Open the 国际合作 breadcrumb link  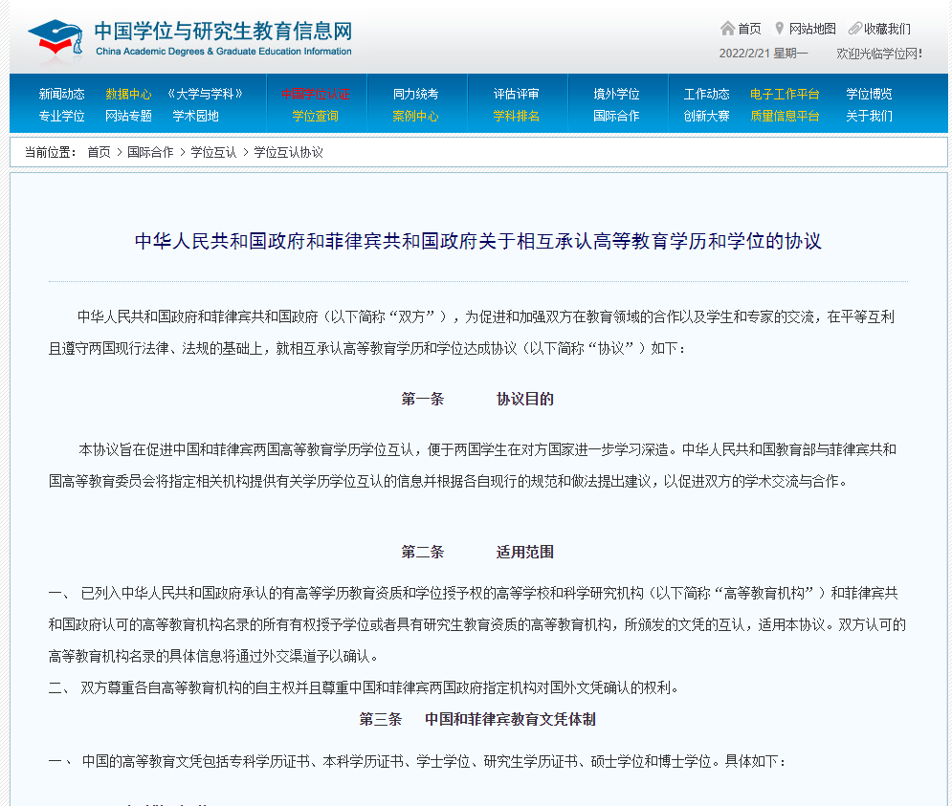[x=149, y=152]
